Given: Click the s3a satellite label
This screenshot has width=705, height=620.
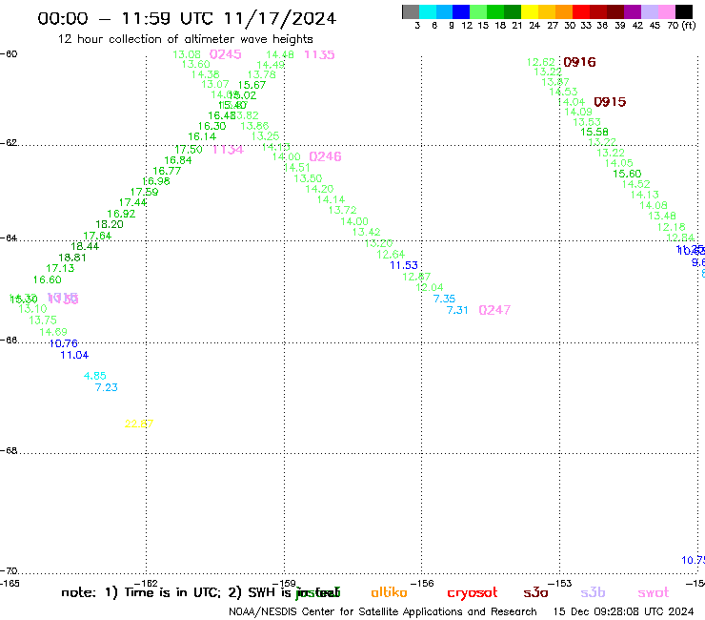Looking at the screenshot, I should [x=535, y=592].
